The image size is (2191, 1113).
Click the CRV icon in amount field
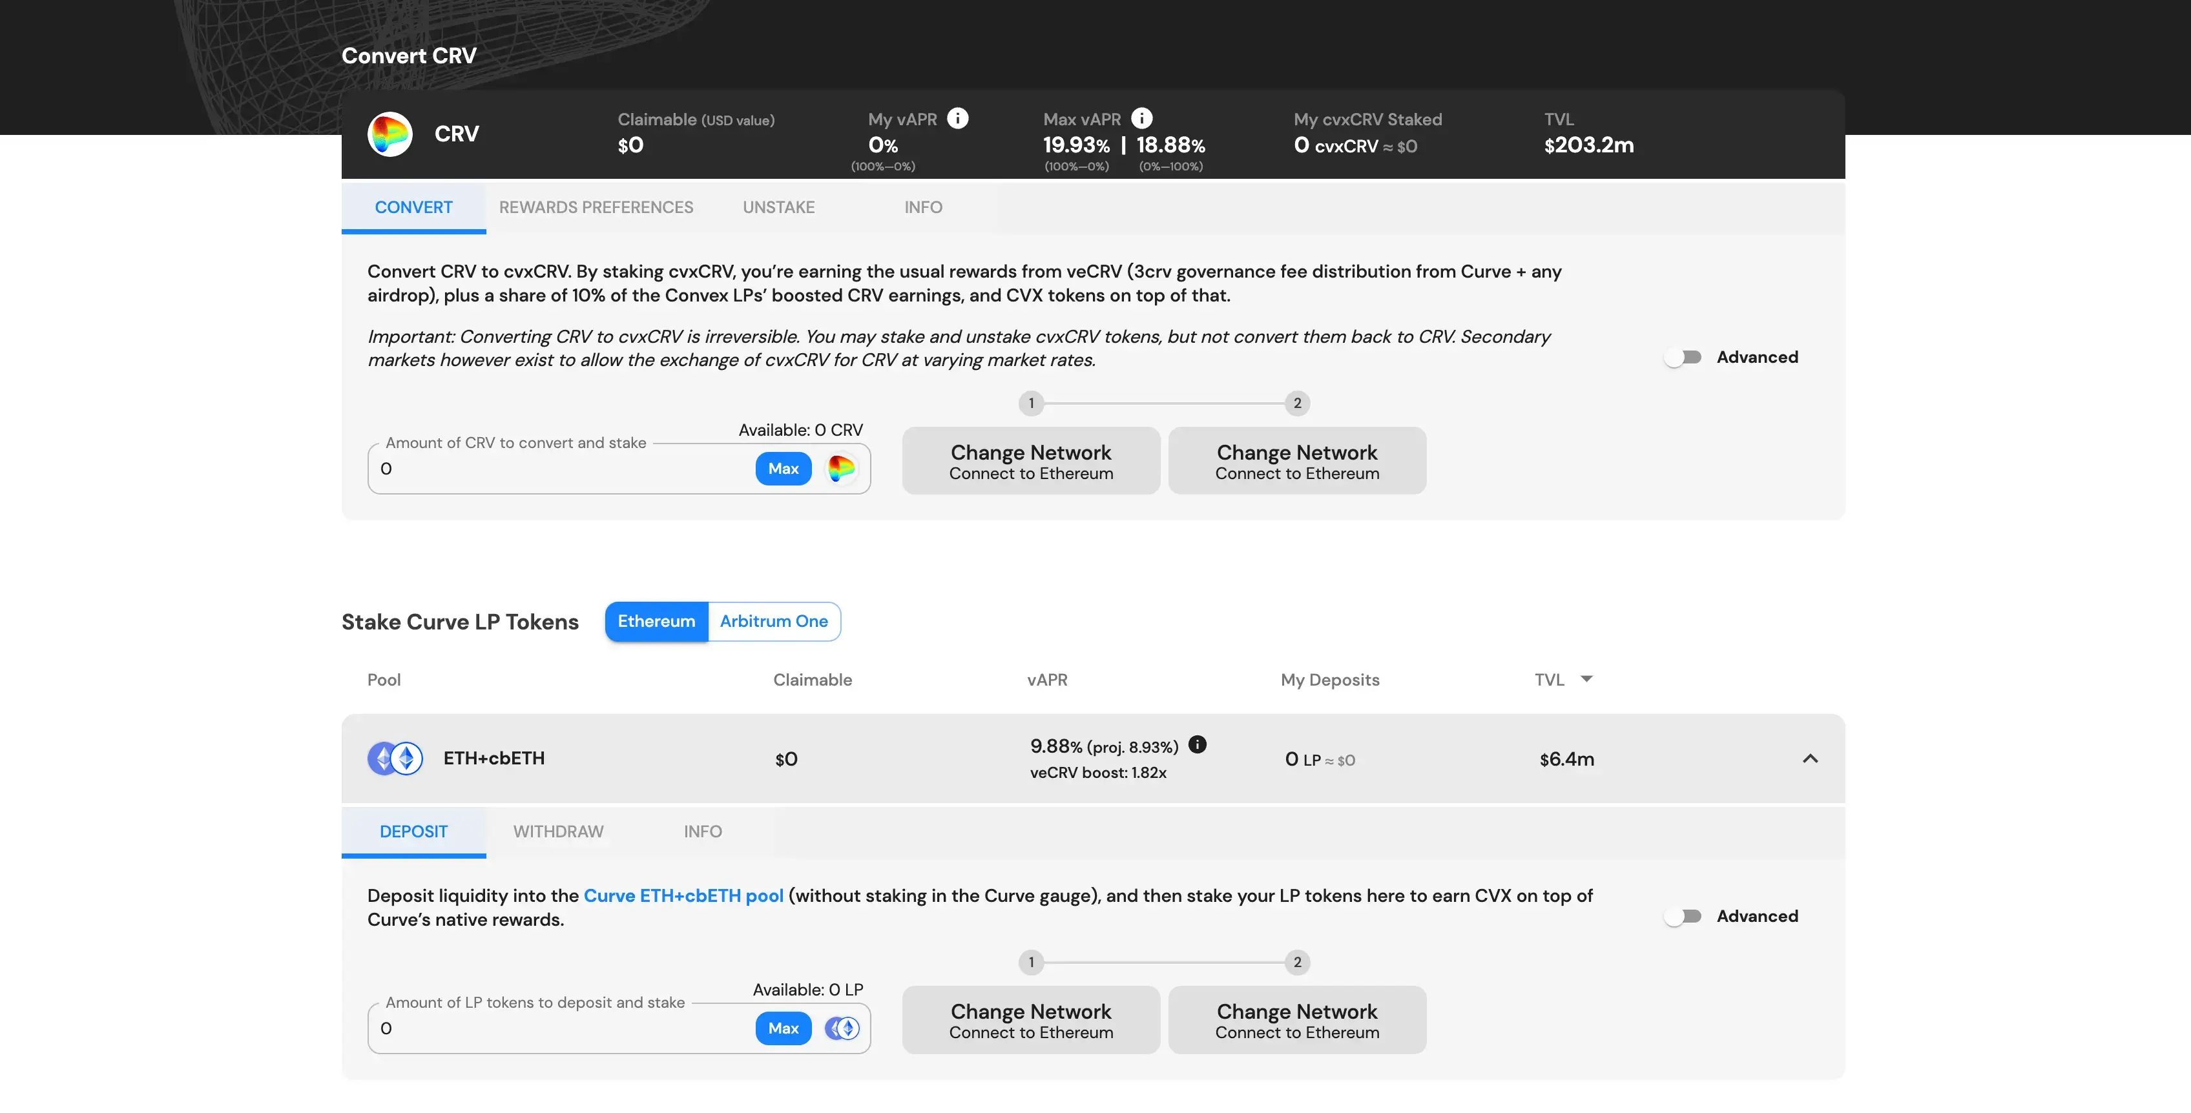(841, 469)
